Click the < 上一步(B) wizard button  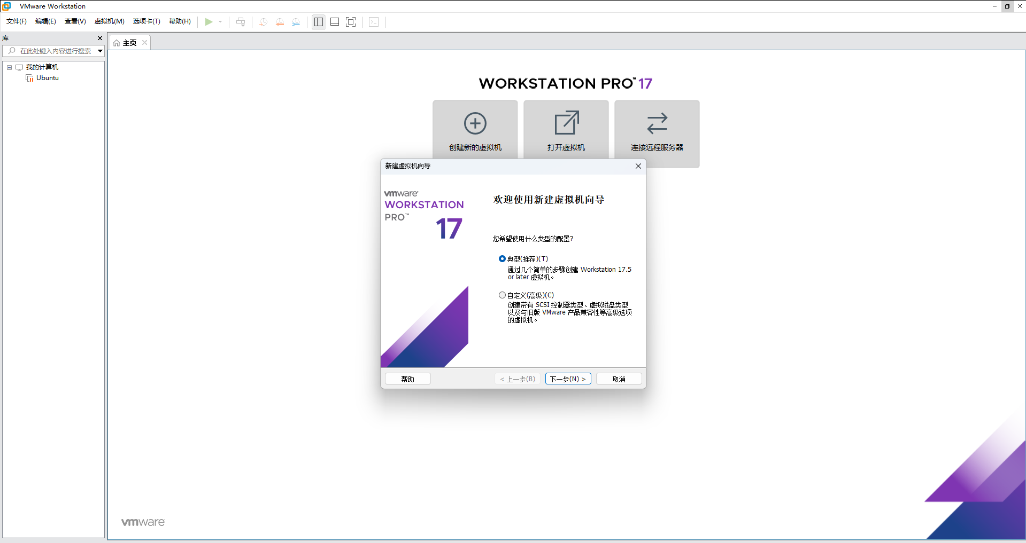click(x=518, y=379)
